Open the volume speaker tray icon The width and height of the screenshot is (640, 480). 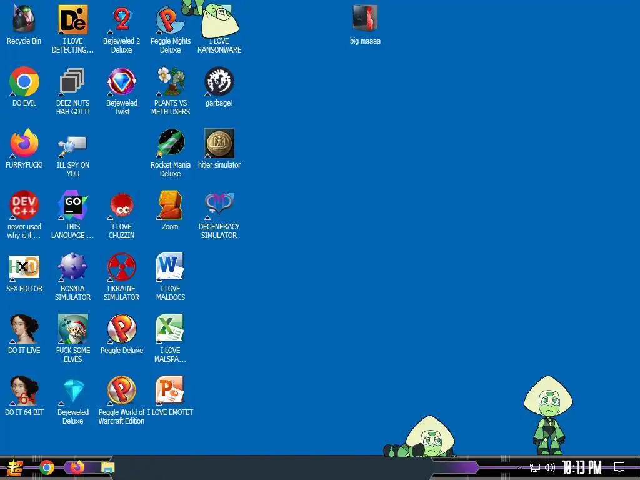click(x=550, y=467)
